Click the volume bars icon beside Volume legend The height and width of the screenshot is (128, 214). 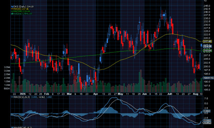[12, 14]
